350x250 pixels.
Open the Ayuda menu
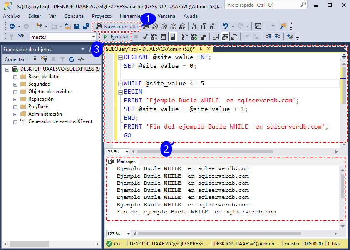click(191, 16)
